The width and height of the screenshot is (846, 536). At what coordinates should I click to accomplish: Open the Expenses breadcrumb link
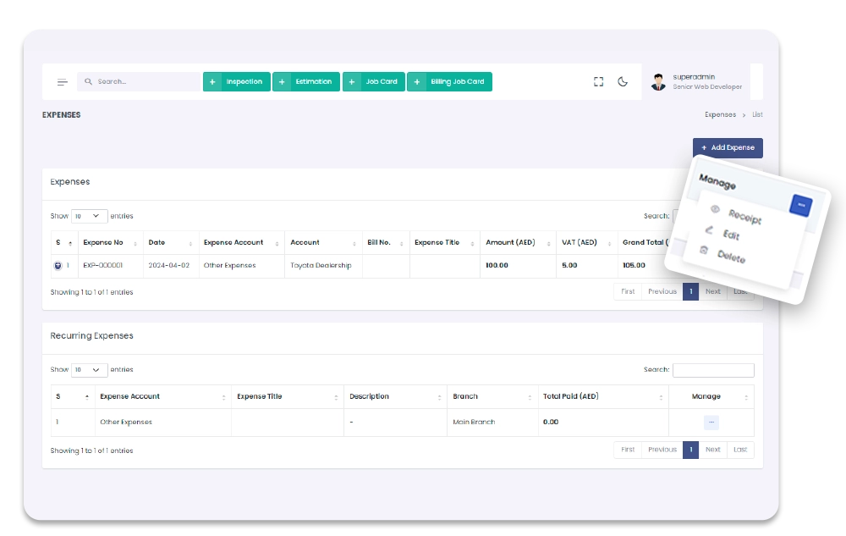pos(719,114)
